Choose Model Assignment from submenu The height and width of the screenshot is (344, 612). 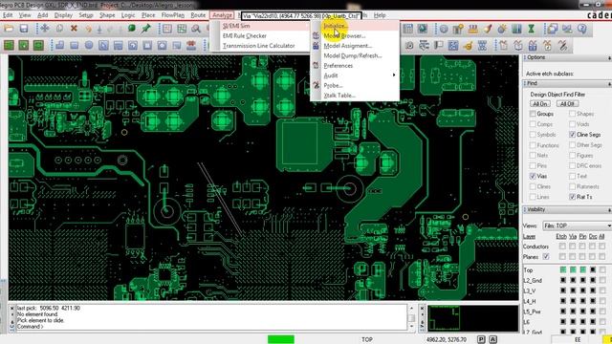[355, 46]
